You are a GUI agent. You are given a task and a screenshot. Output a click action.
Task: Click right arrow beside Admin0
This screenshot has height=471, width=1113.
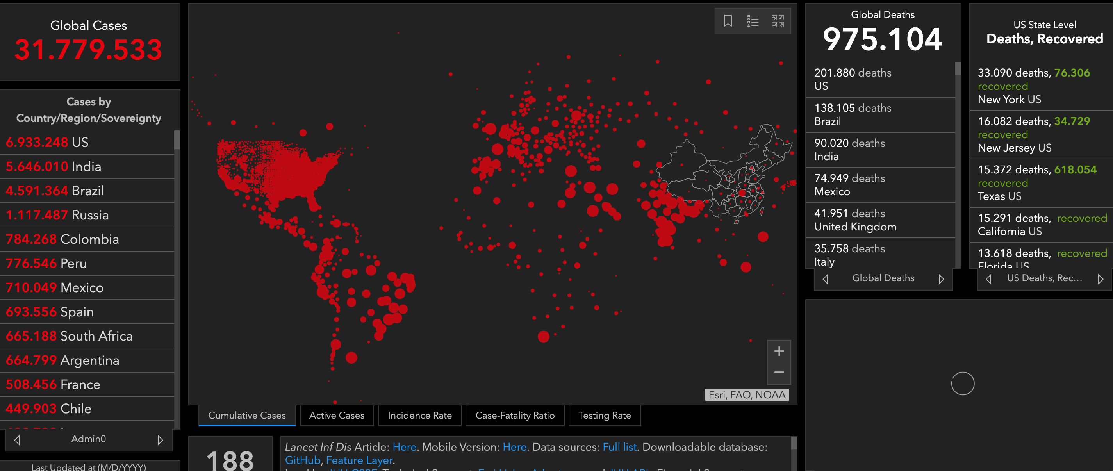click(160, 439)
